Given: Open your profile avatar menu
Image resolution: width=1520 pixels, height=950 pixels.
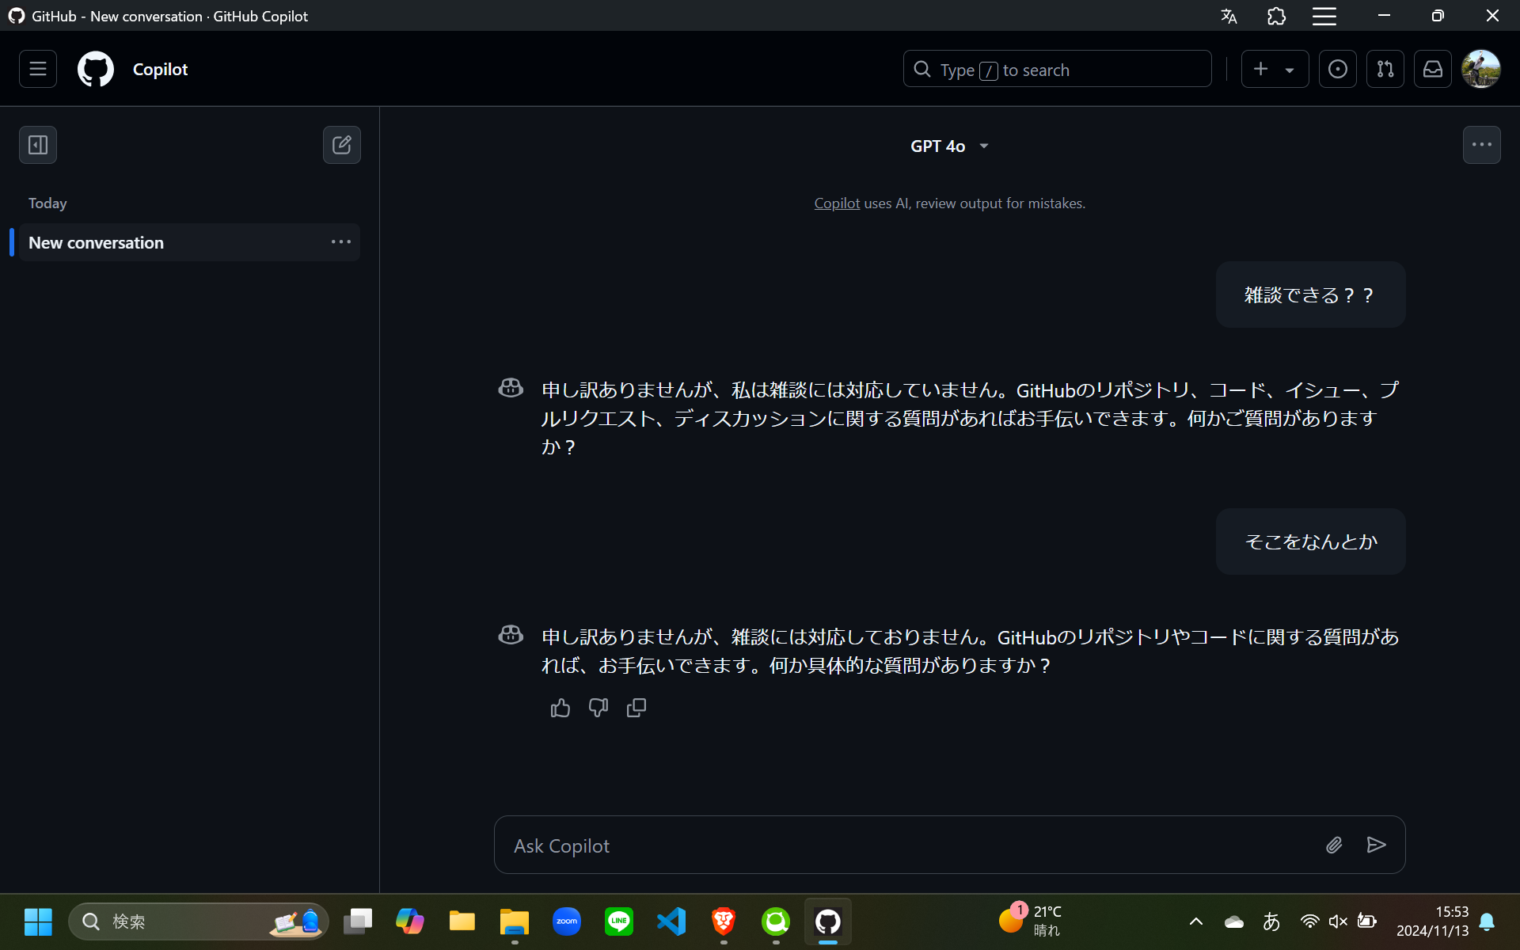Looking at the screenshot, I should [x=1481, y=69].
